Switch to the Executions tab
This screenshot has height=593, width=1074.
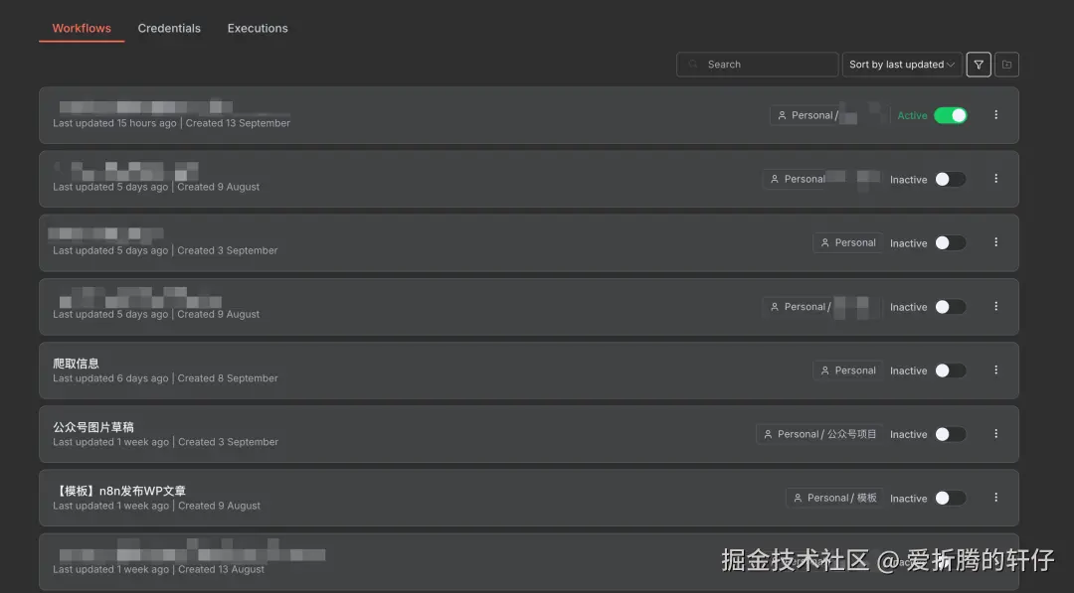(258, 28)
